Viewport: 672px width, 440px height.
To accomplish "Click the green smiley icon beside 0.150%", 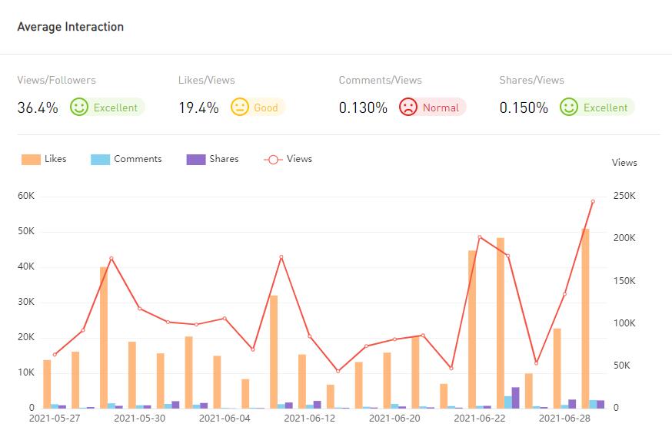I will coord(569,108).
